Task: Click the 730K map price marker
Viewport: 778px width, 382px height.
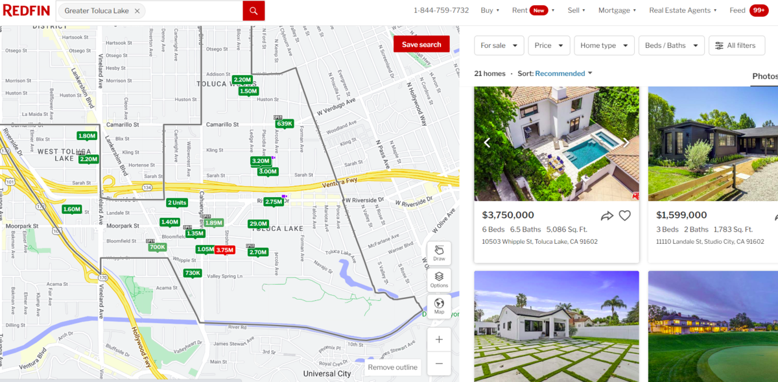Action: pyautogui.click(x=193, y=274)
